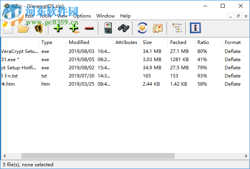Viewport: 250px width, 169px height.
Task: Sort by the Attributes column header
Action: 126,42
